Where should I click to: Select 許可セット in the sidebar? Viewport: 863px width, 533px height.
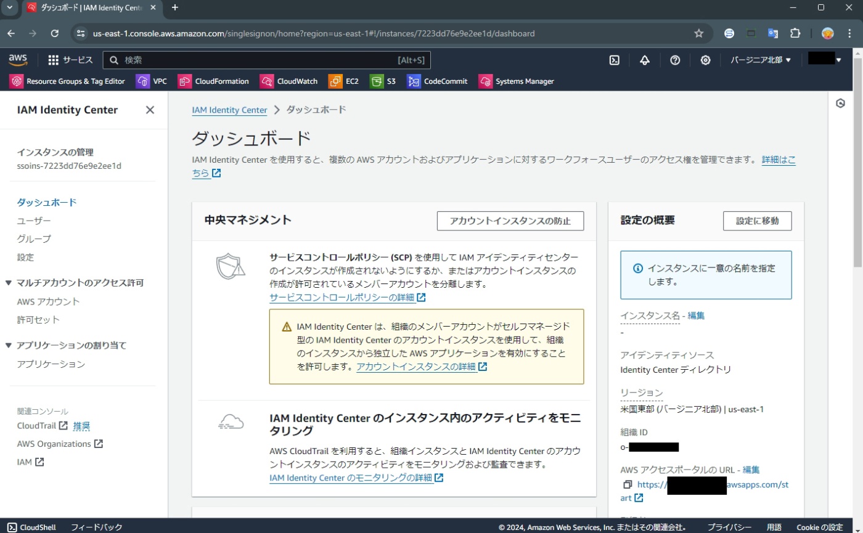[x=38, y=320]
